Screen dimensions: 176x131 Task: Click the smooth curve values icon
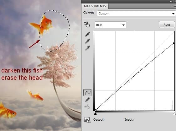tap(87, 106)
